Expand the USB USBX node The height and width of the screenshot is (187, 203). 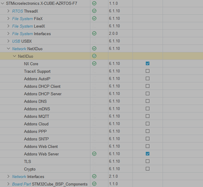(x=8, y=41)
